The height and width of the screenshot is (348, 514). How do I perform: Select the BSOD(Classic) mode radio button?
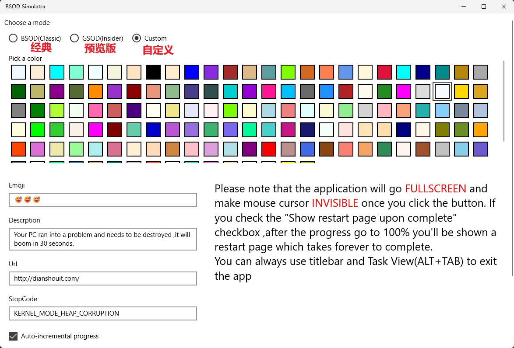pyautogui.click(x=13, y=38)
